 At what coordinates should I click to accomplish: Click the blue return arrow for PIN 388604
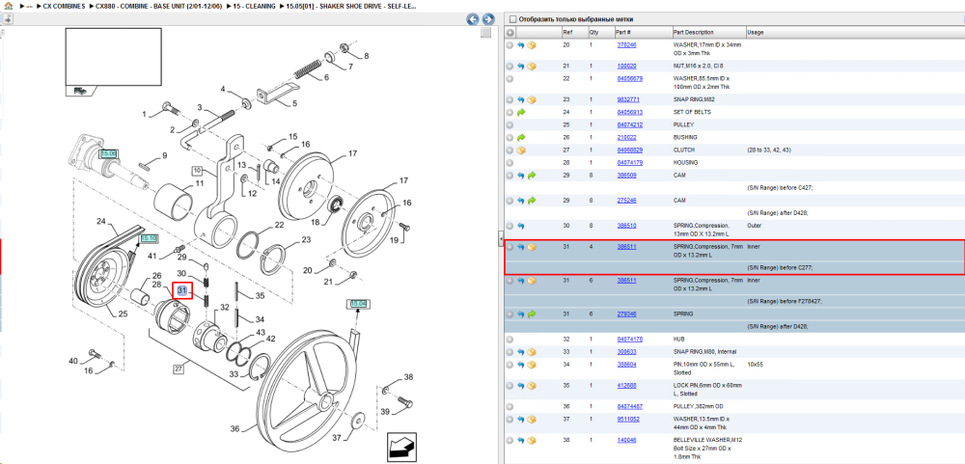click(521, 365)
